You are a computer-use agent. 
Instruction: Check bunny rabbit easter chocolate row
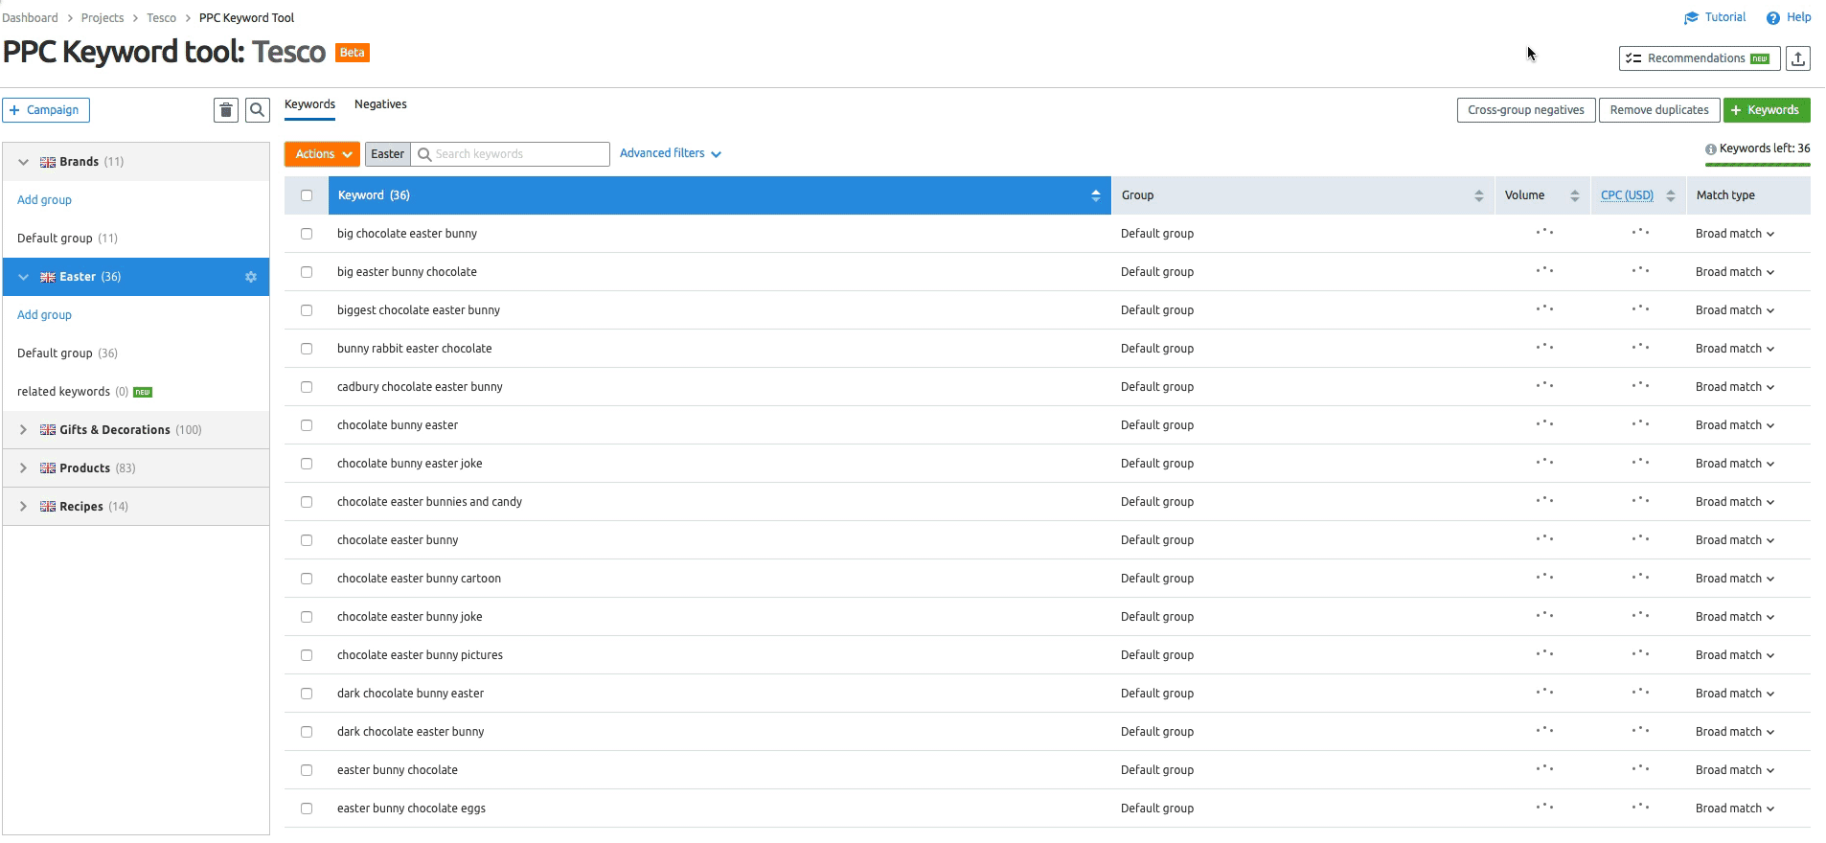pyautogui.click(x=307, y=349)
